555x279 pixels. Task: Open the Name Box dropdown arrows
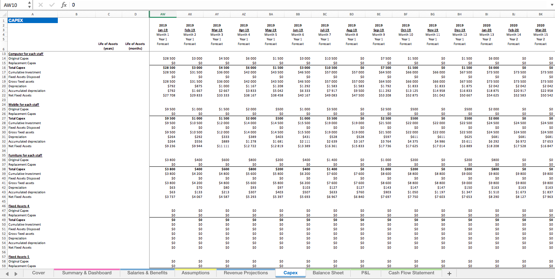click(x=30, y=5)
